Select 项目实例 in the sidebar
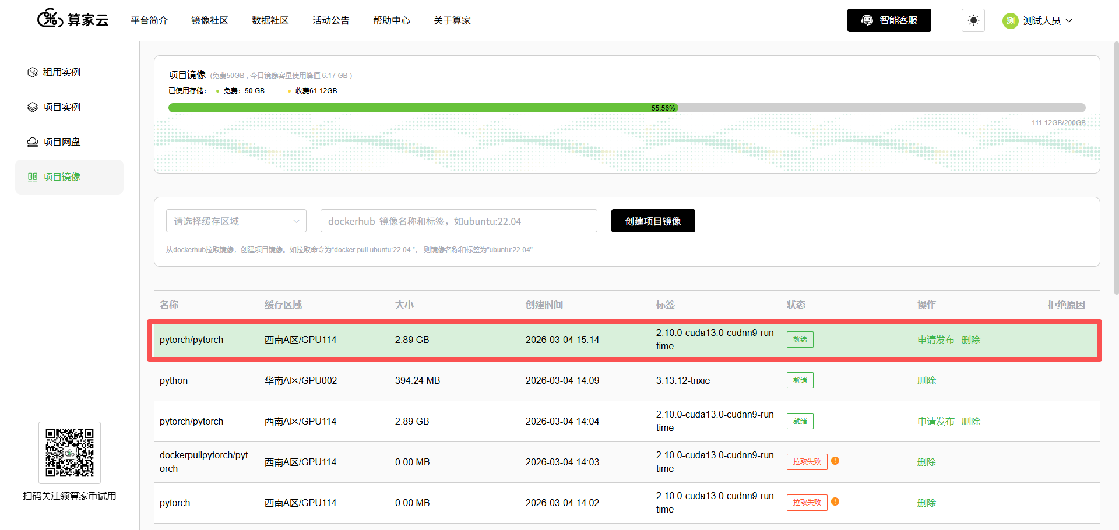The image size is (1119, 530). (x=69, y=107)
